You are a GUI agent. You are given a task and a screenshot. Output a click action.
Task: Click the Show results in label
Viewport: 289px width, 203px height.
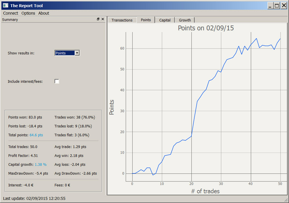coord(21,53)
